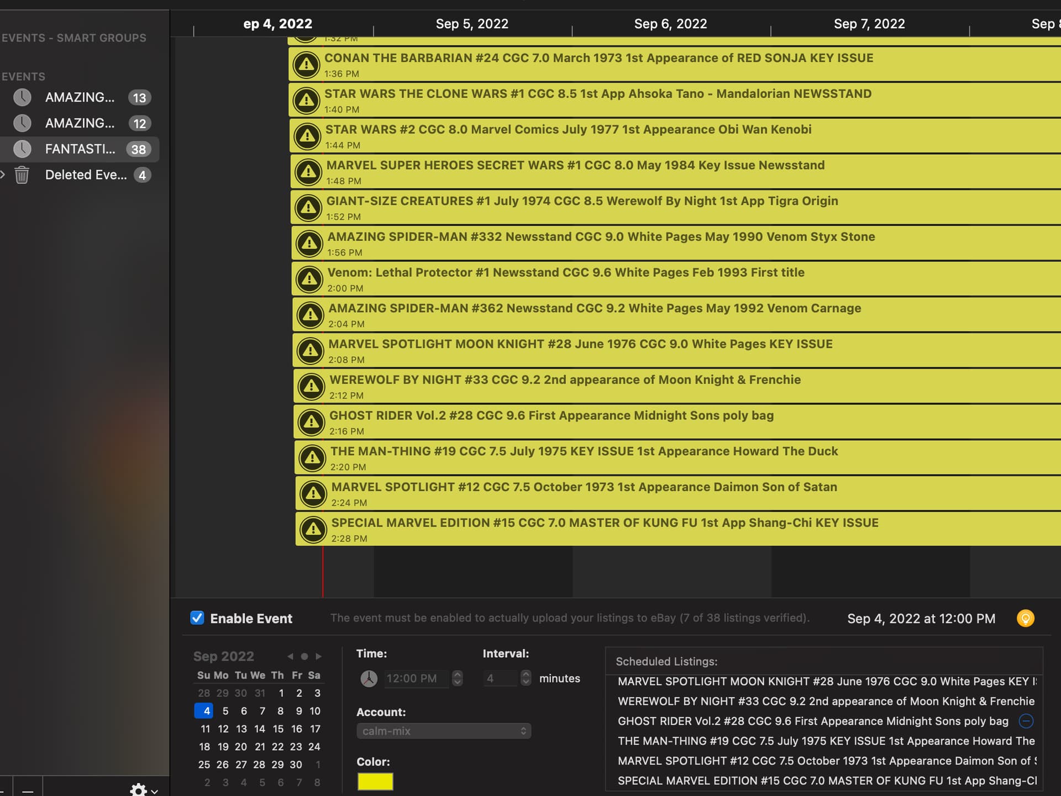The image size is (1061, 796).
Task: Click the EVENTS - SMART GROUPS section header
Action: click(x=73, y=38)
